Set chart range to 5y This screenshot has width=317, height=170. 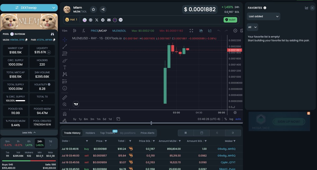75,119
